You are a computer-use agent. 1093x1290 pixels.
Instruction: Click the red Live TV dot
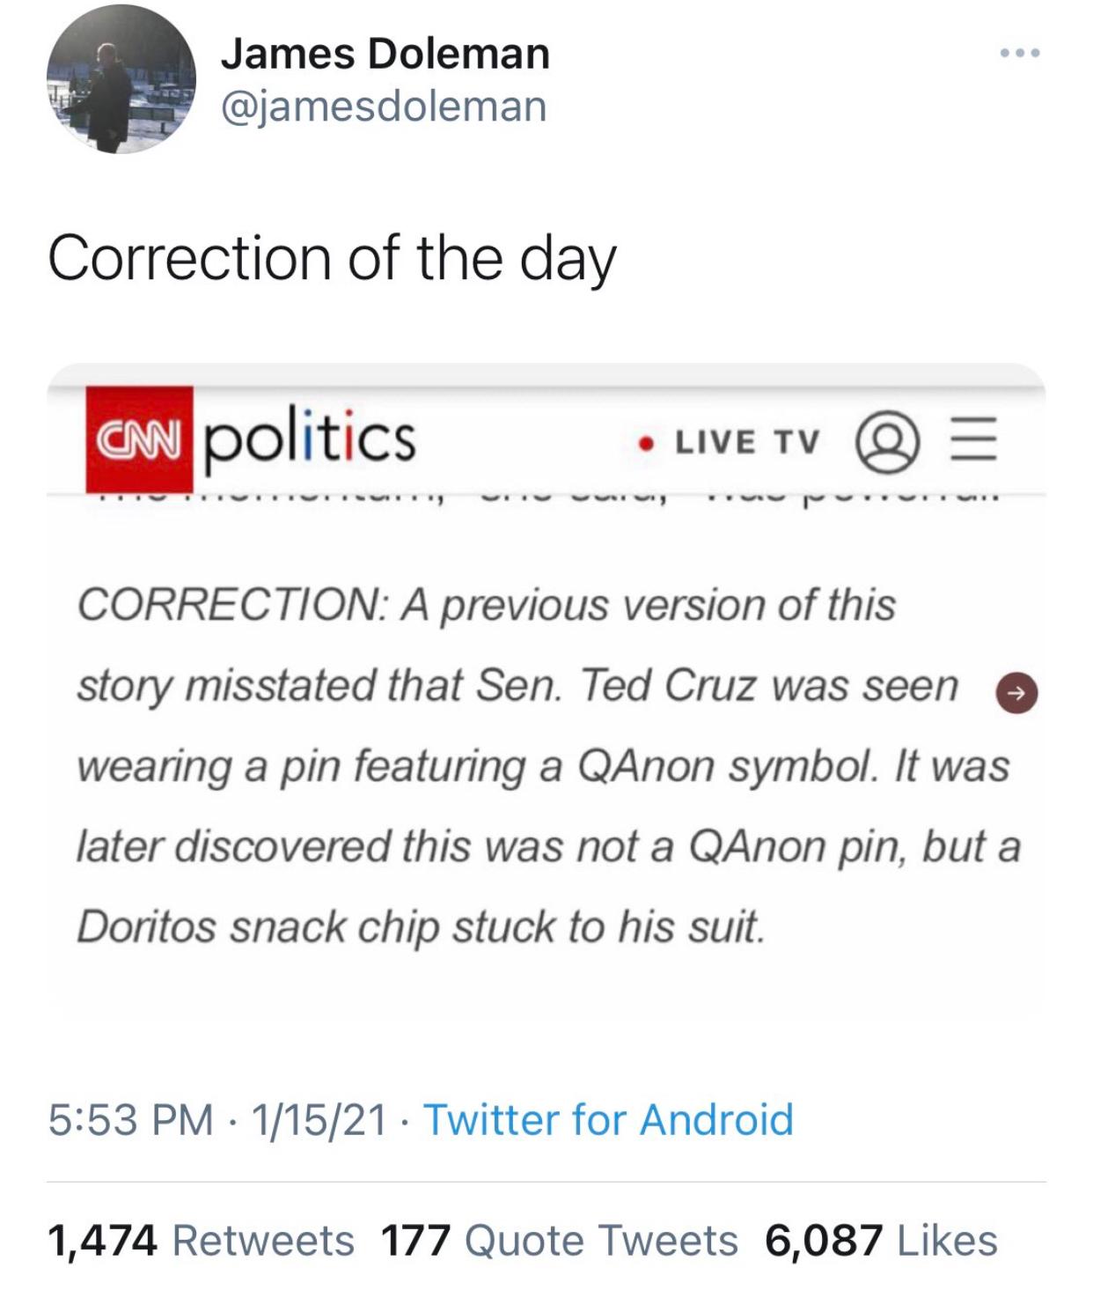(648, 442)
